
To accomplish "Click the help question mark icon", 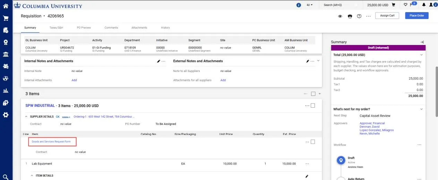I will tap(359, 16).
